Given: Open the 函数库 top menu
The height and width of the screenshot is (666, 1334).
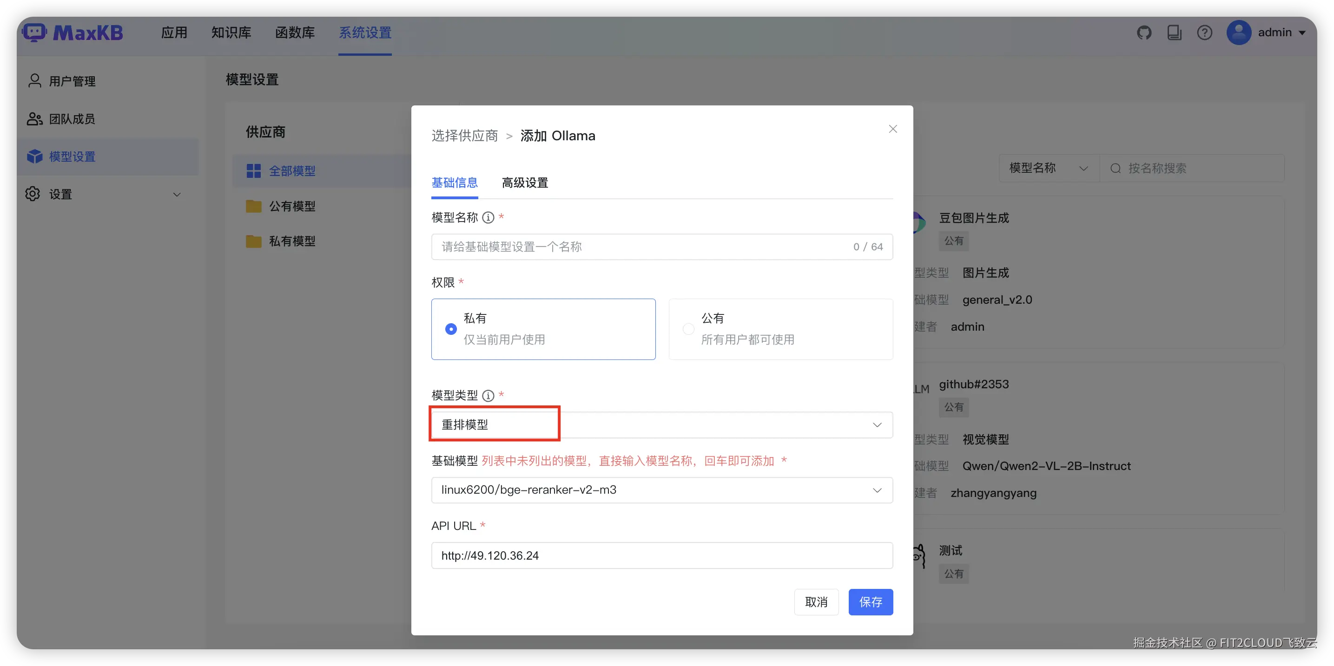Looking at the screenshot, I should click(x=295, y=33).
